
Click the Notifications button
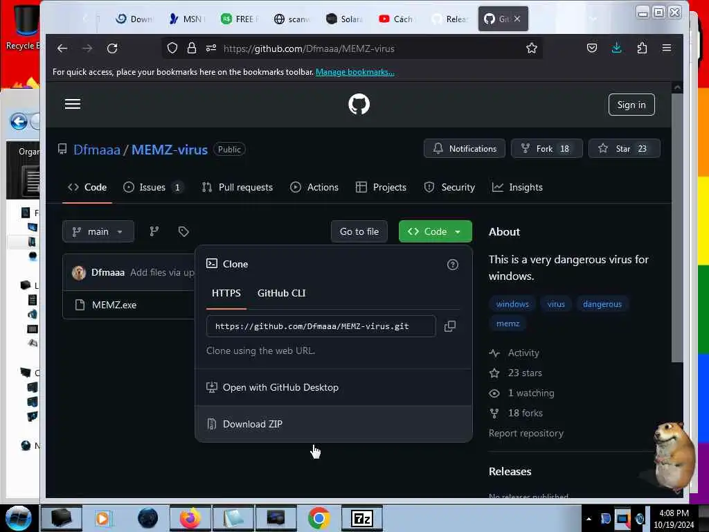[x=465, y=149]
